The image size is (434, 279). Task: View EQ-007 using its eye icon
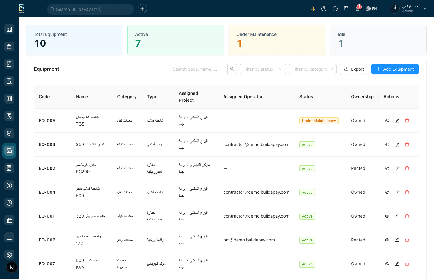coord(387,264)
